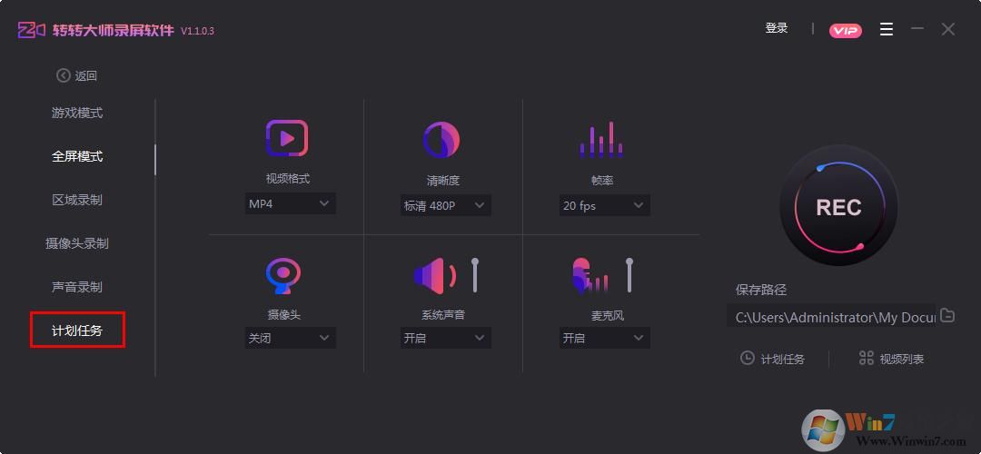Click the grid icon beside 视频列表
Viewport: 981px width, 454px height.
[x=866, y=359]
